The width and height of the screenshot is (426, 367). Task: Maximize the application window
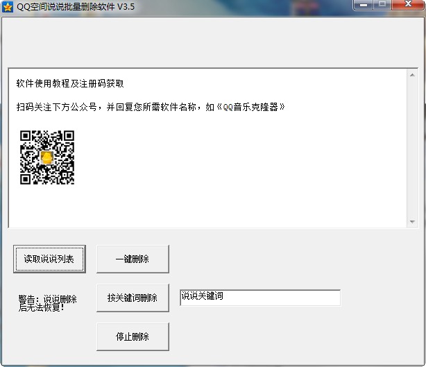click(382, 6)
